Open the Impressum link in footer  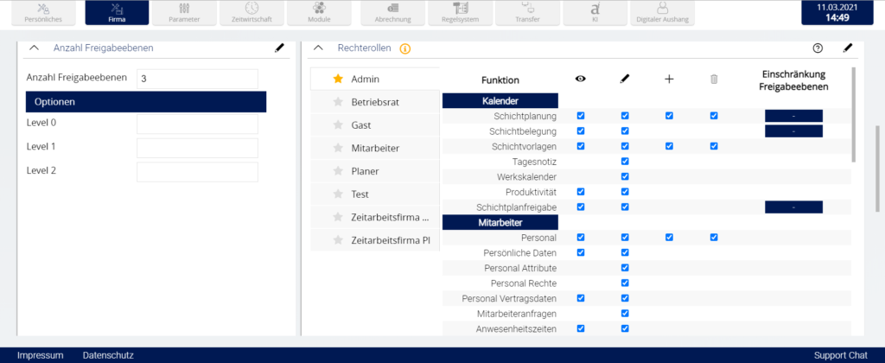pos(41,355)
